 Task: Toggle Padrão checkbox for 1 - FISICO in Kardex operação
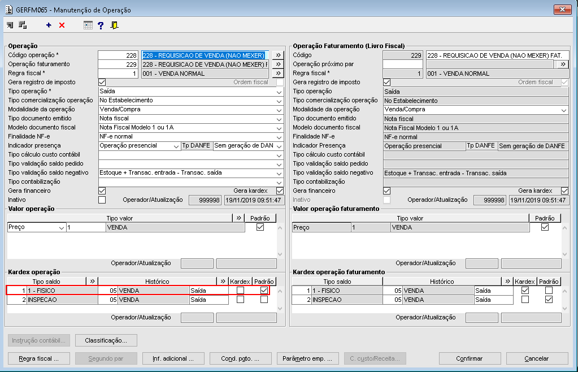[264, 291]
